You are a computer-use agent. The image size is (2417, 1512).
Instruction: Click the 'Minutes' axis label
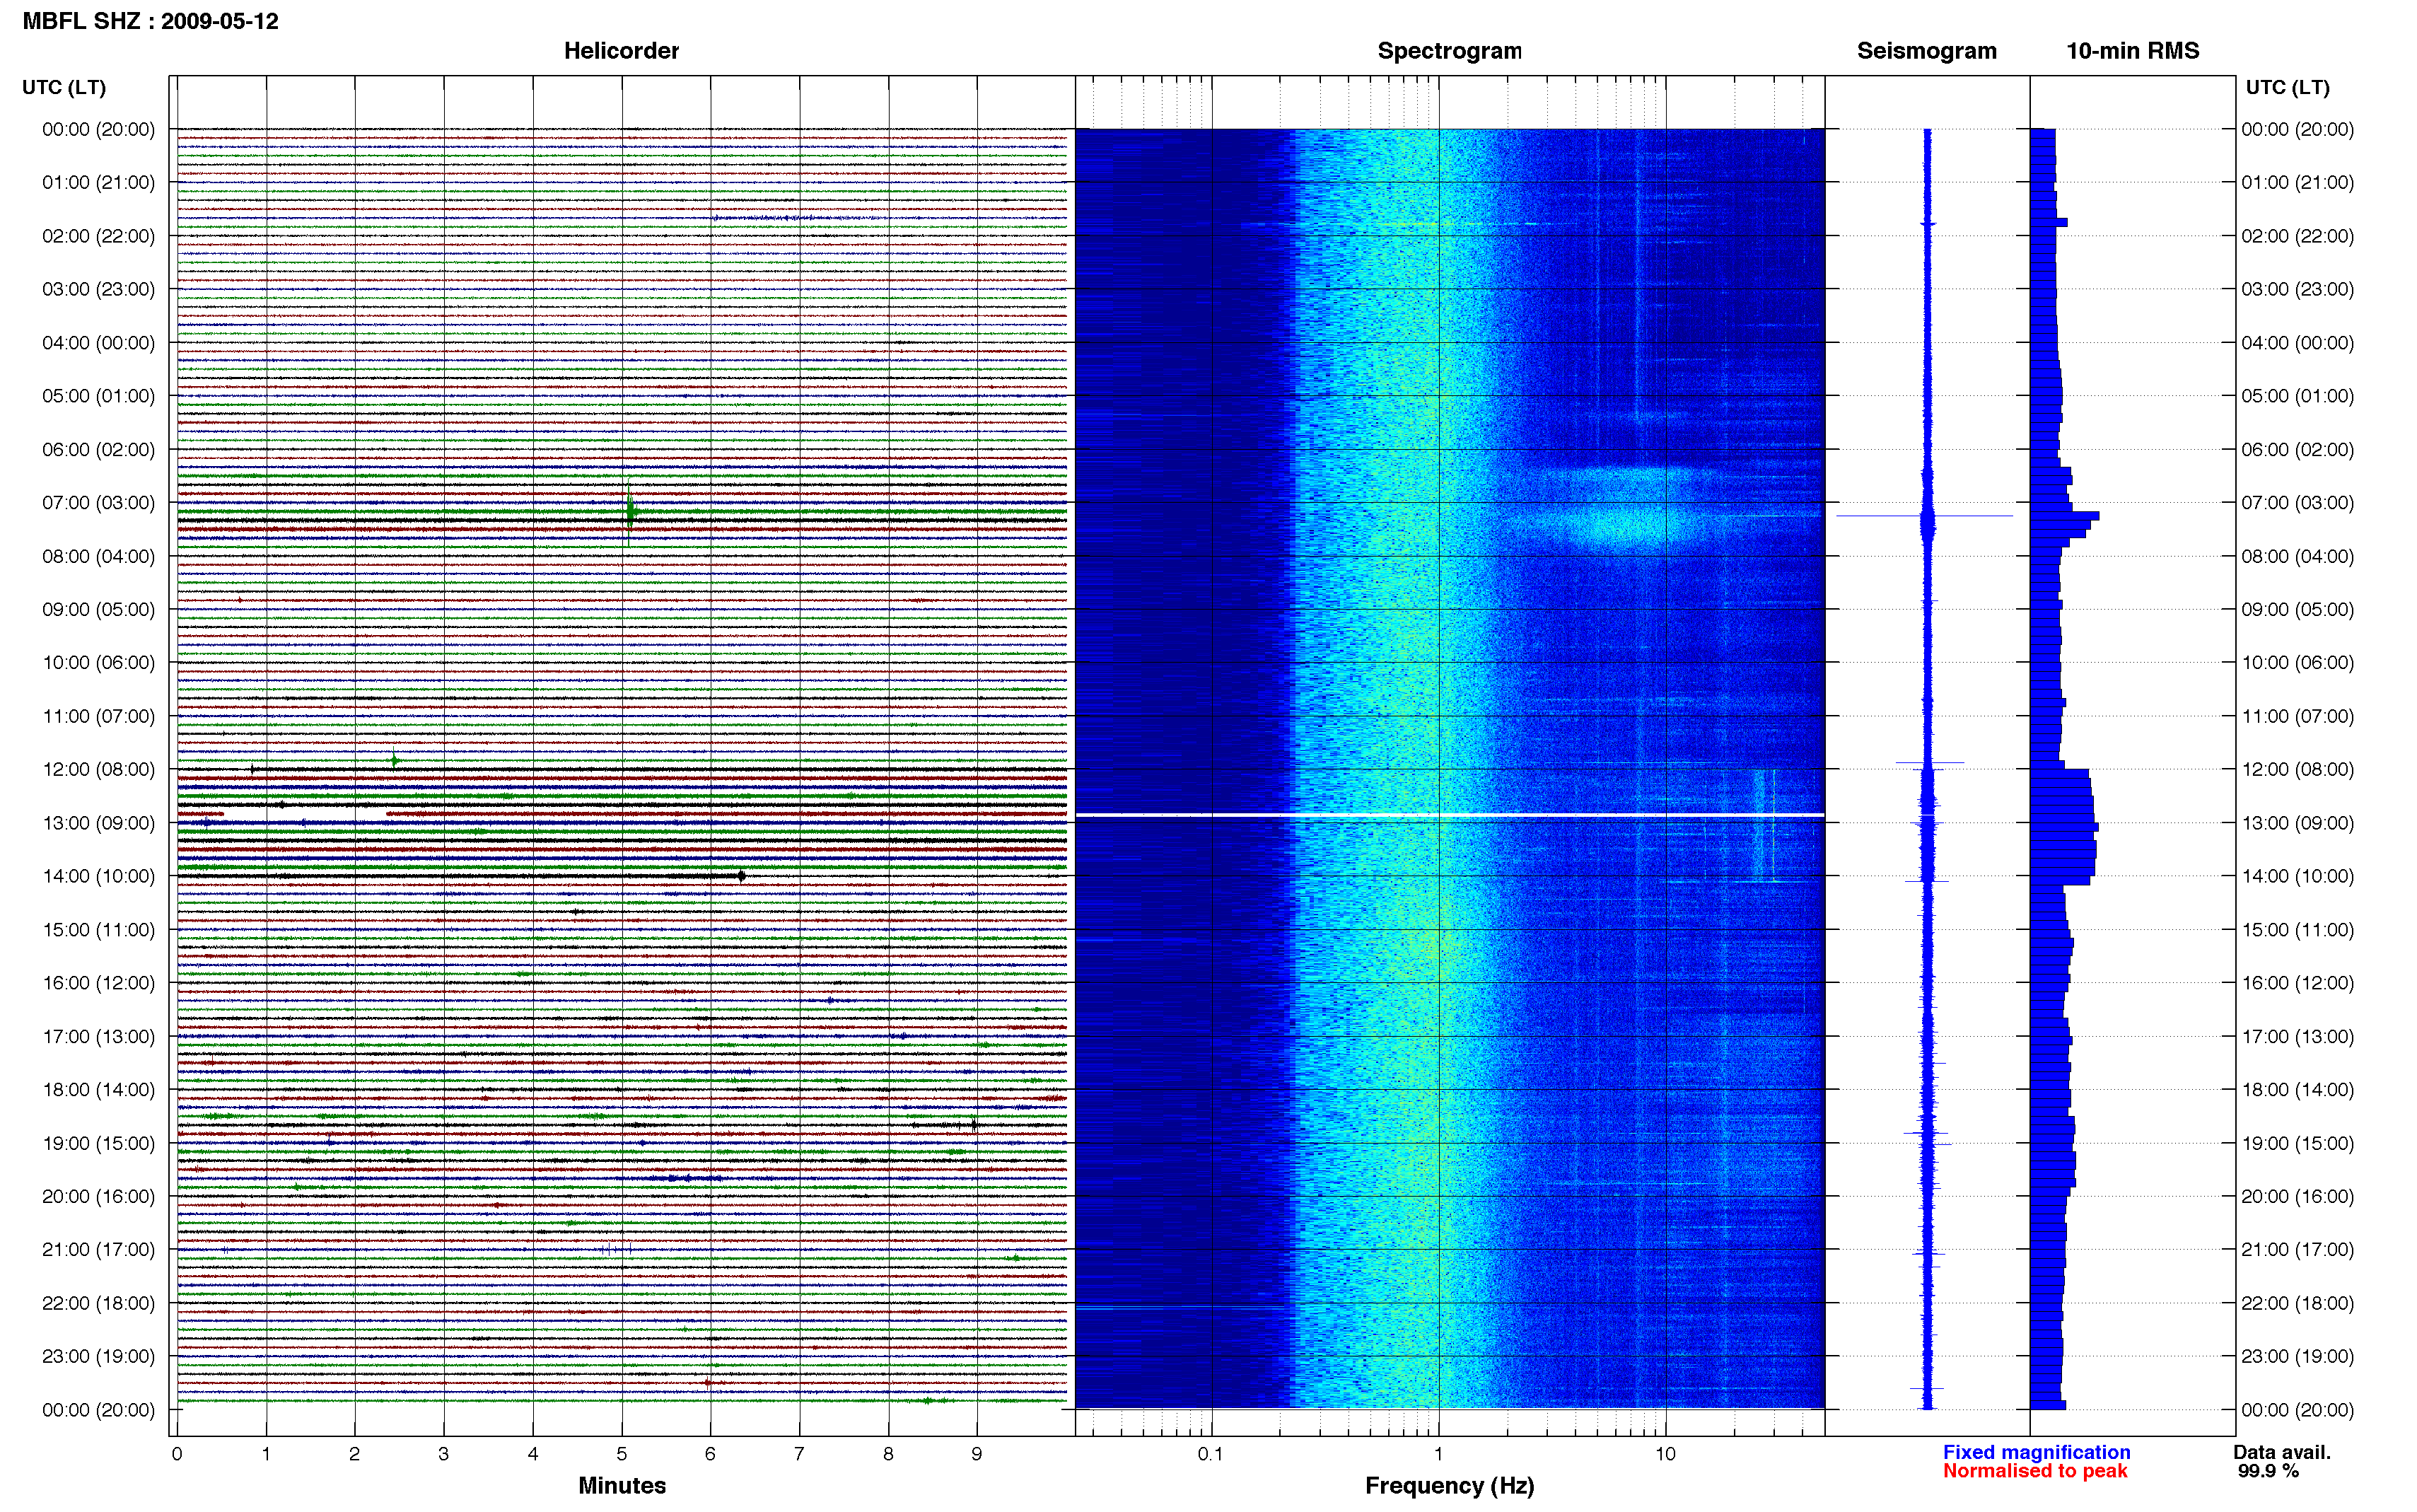pos(622,1485)
